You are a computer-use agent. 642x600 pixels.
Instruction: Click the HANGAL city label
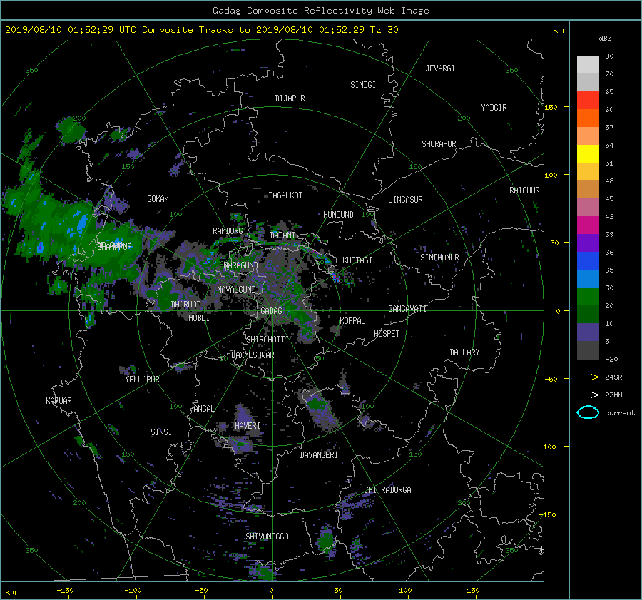201,408
